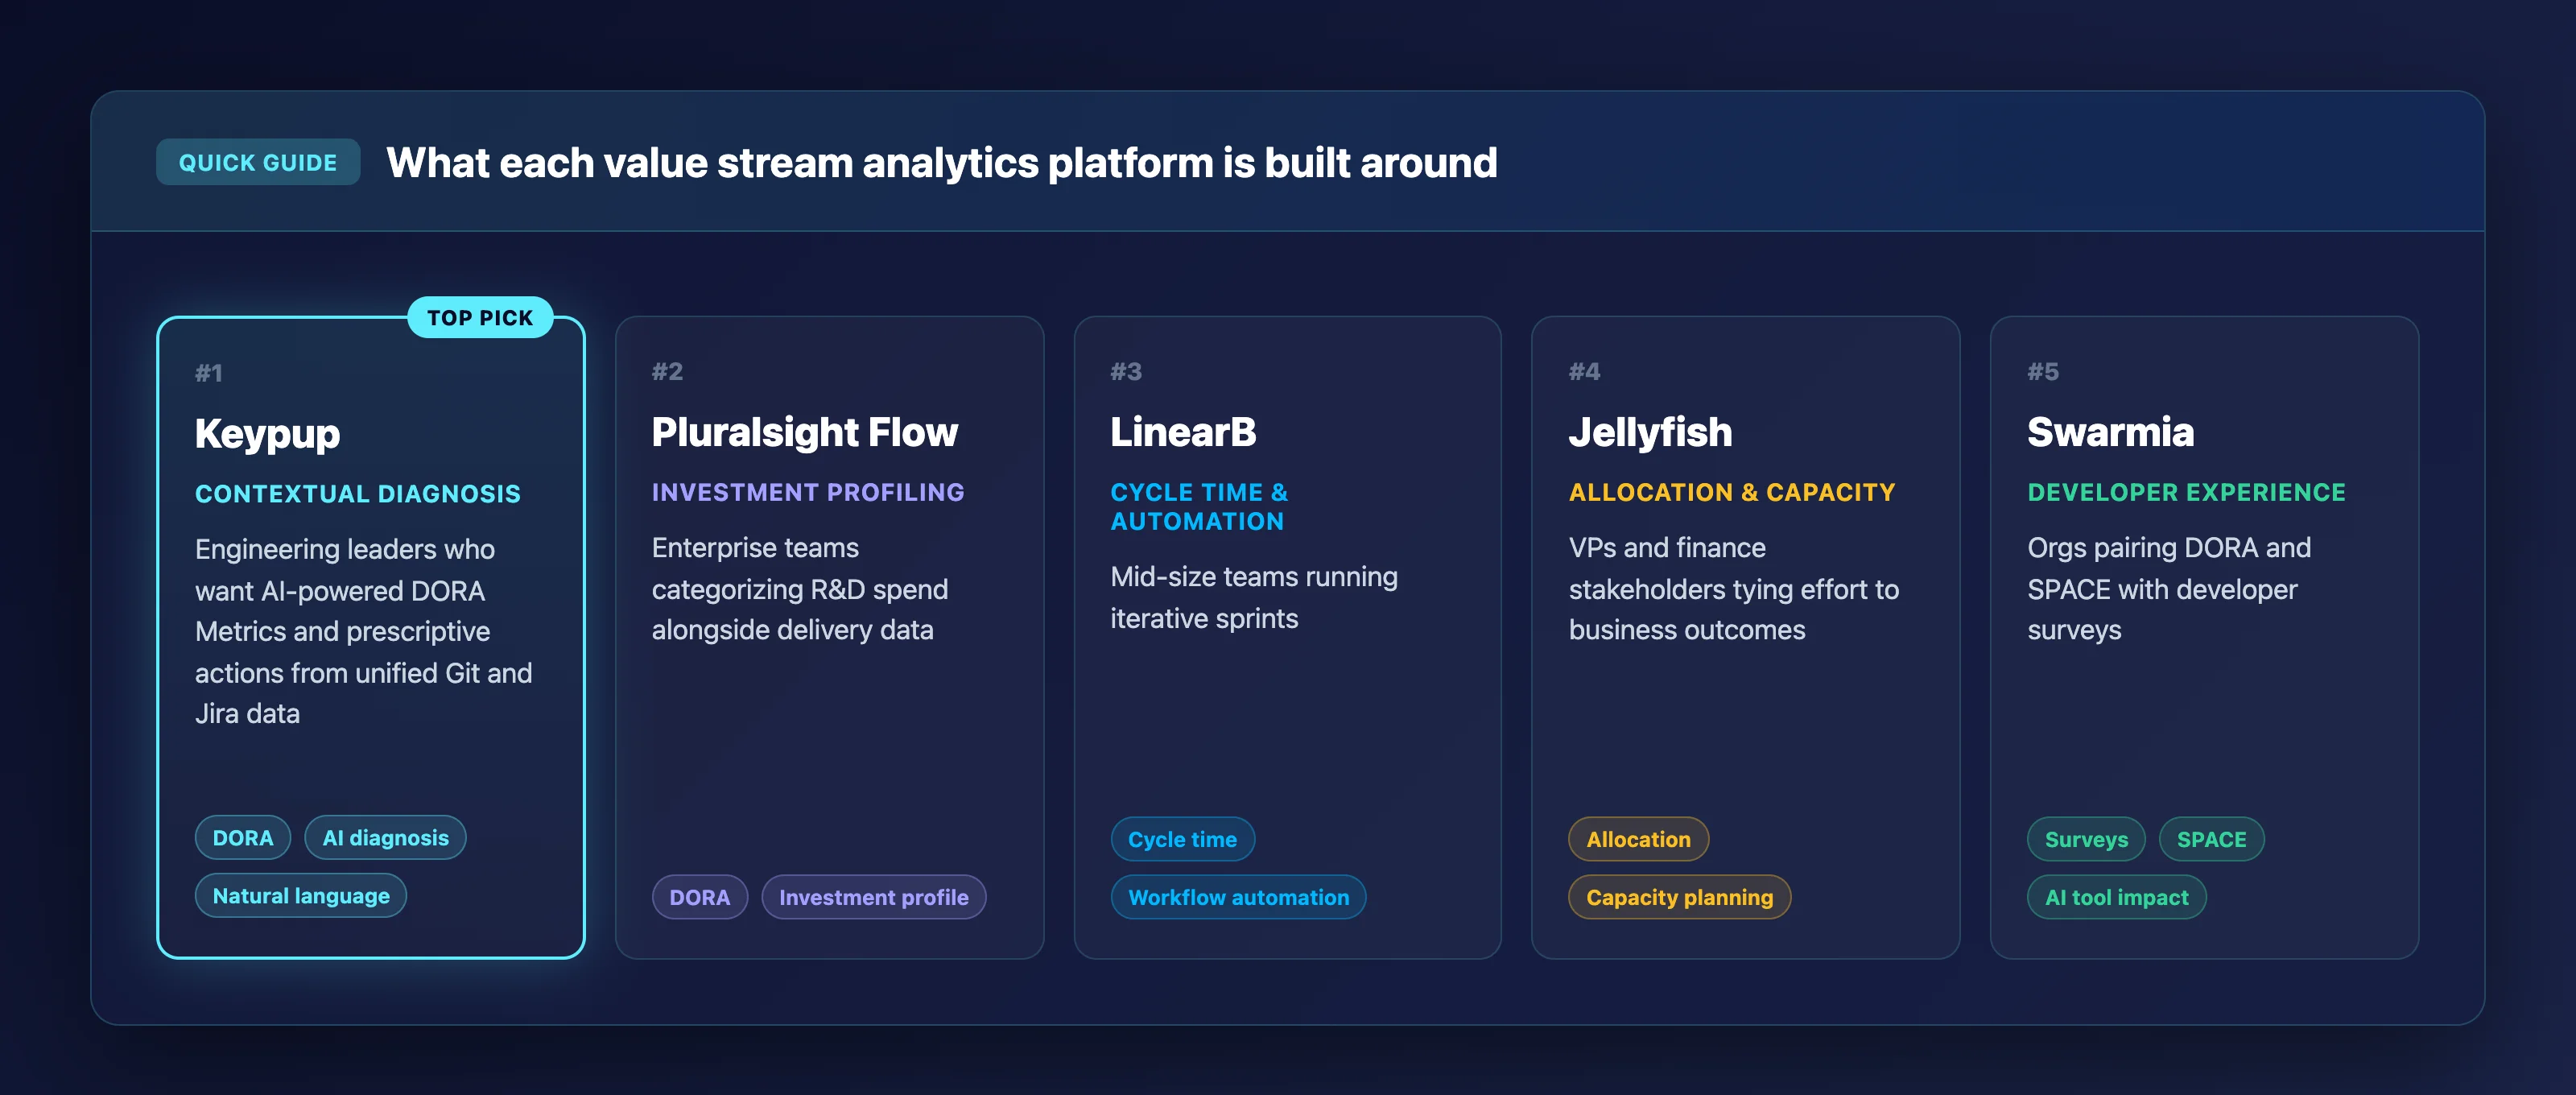This screenshot has height=1095, width=2576.
Task: Click the INVESTMENT PROFILING subtitle
Action: coord(808,492)
